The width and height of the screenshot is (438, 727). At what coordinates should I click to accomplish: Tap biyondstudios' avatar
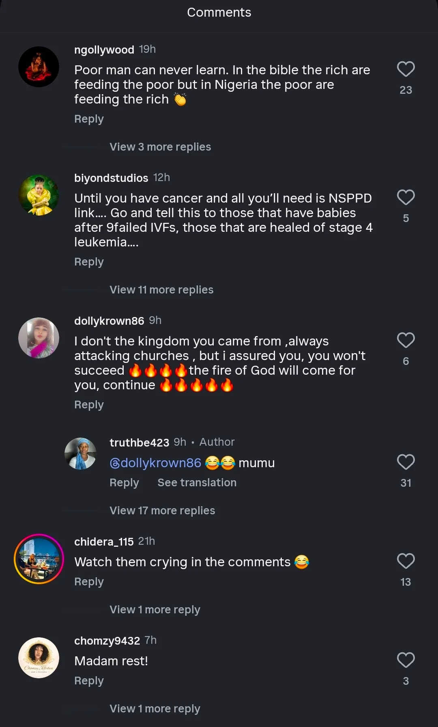(x=39, y=195)
